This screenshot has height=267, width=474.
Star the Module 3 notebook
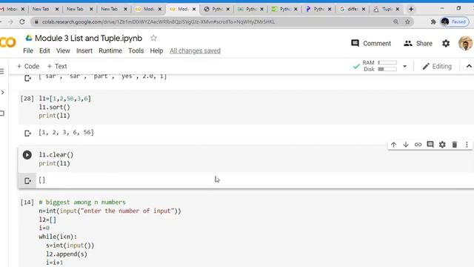153,38
